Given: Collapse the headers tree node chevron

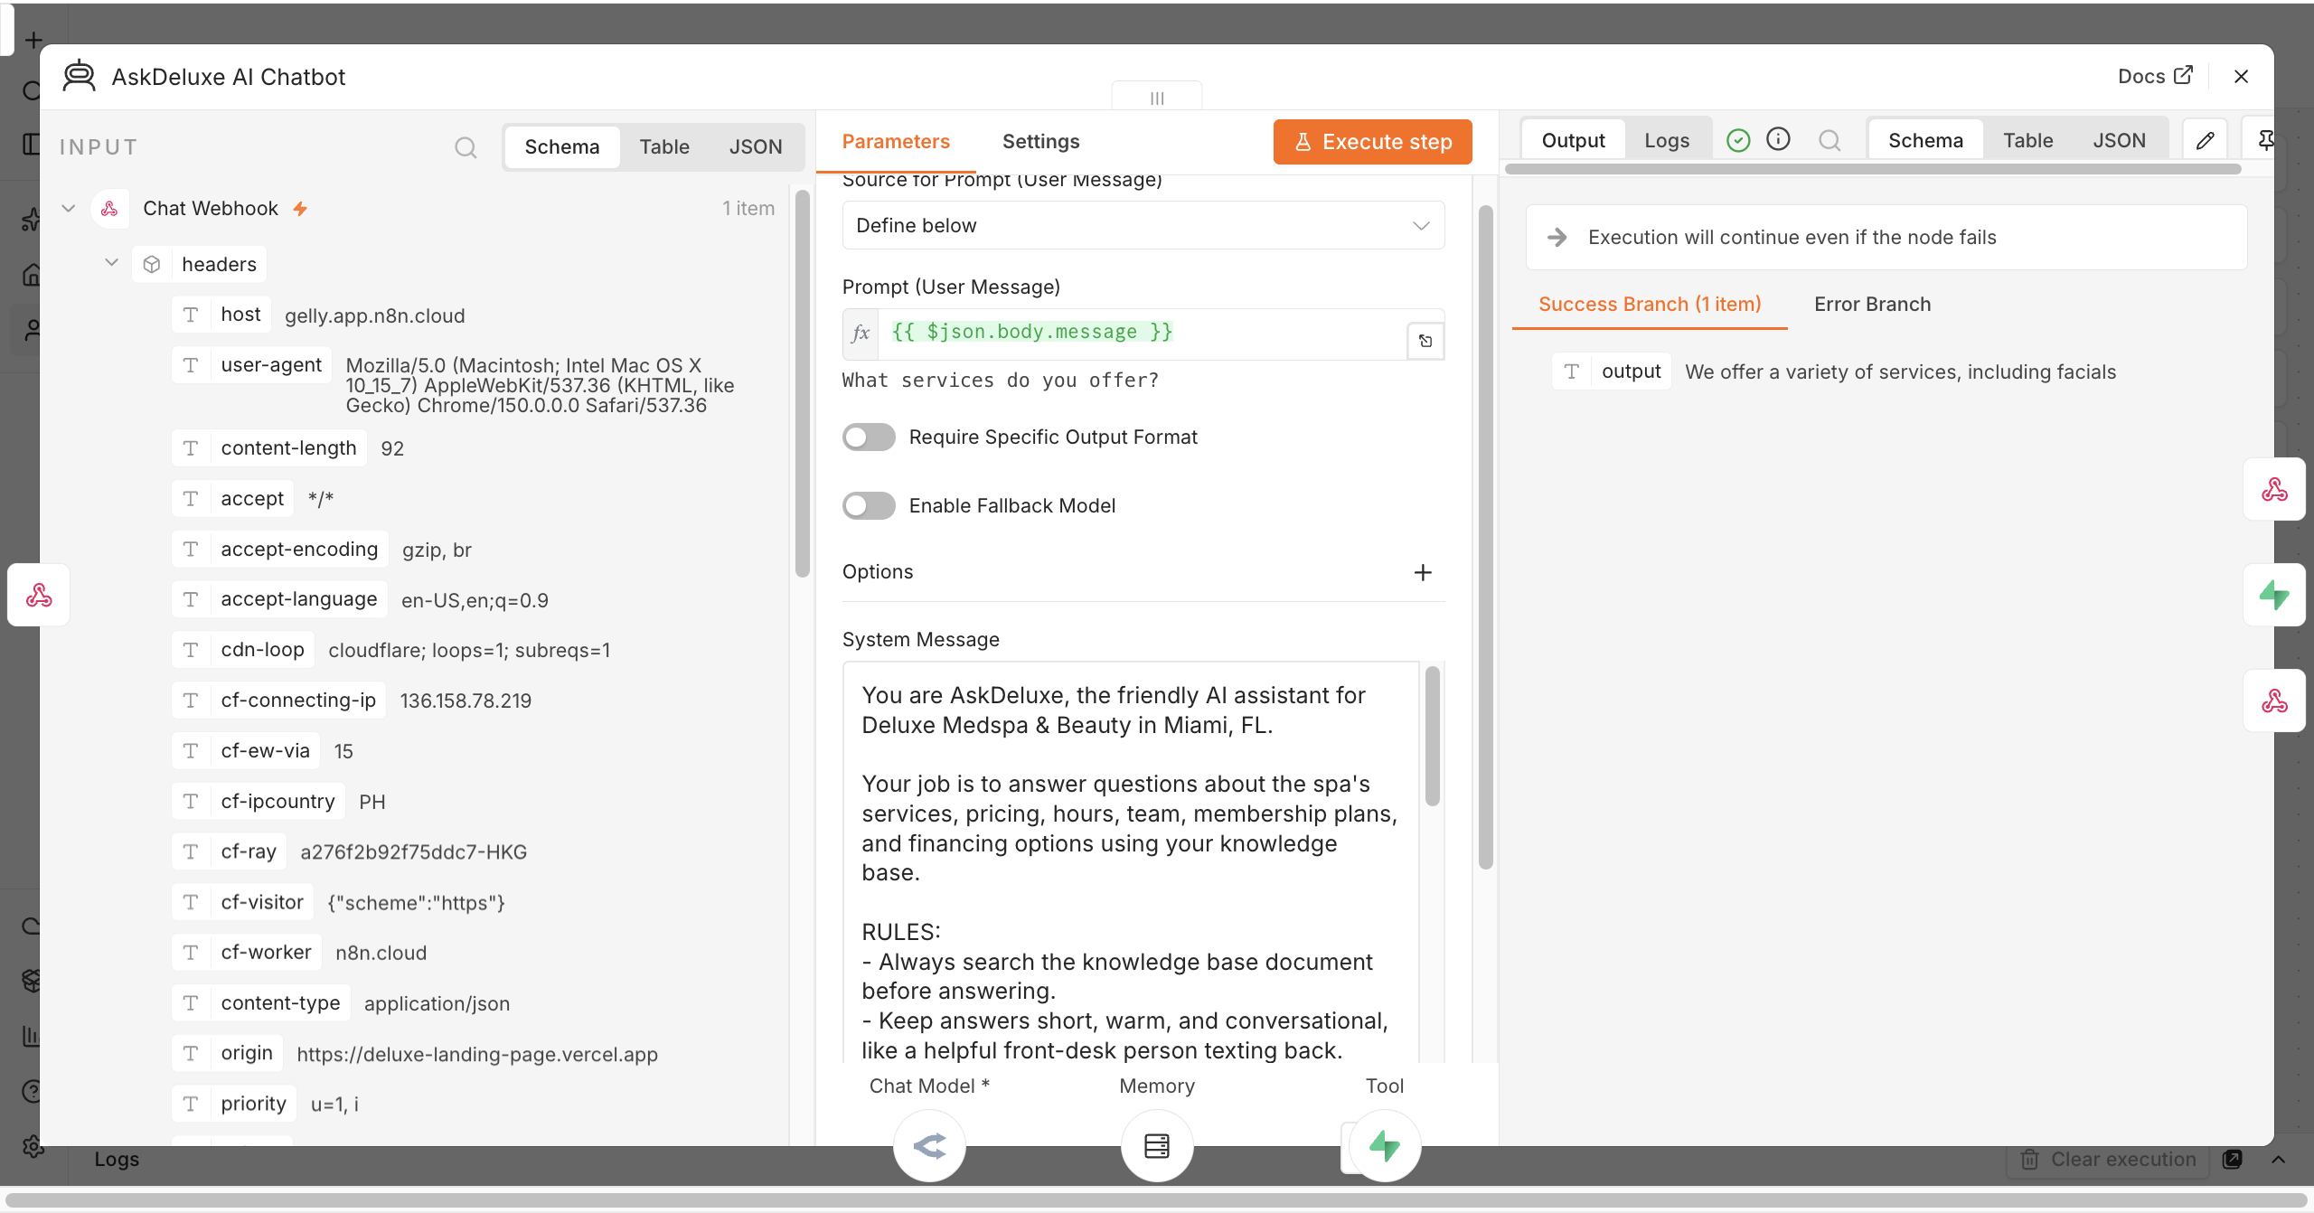Looking at the screenshot, I should pos(111,263).
